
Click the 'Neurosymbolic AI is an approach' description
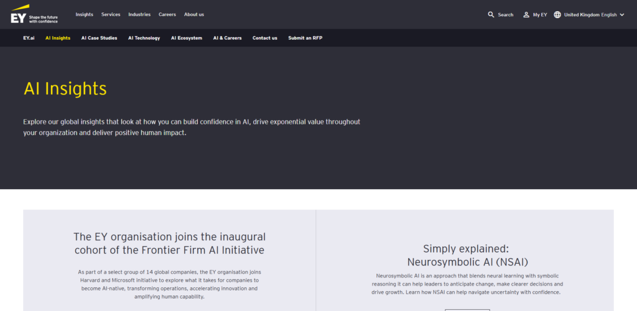(x=467, y=284)
